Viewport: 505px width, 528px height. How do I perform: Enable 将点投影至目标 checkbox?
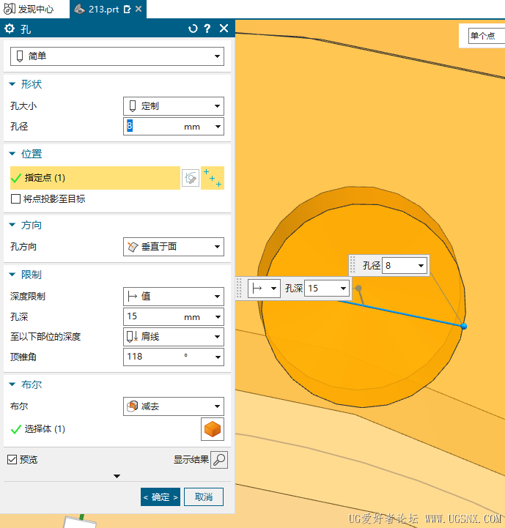tap(15, 198)
